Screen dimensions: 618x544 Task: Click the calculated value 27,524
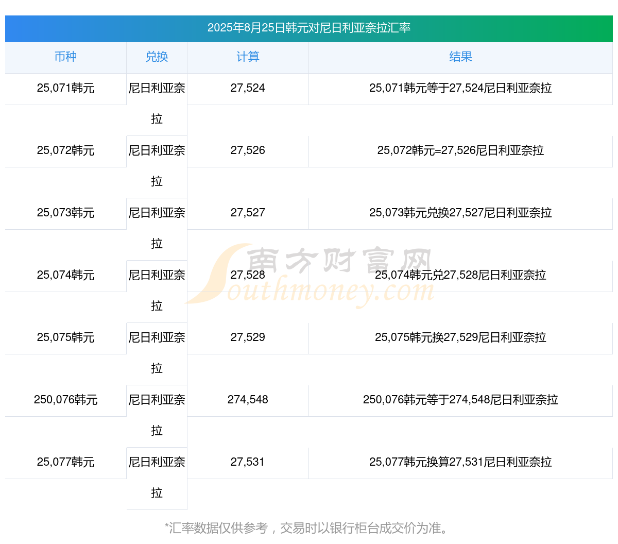[x=248, y=88]
